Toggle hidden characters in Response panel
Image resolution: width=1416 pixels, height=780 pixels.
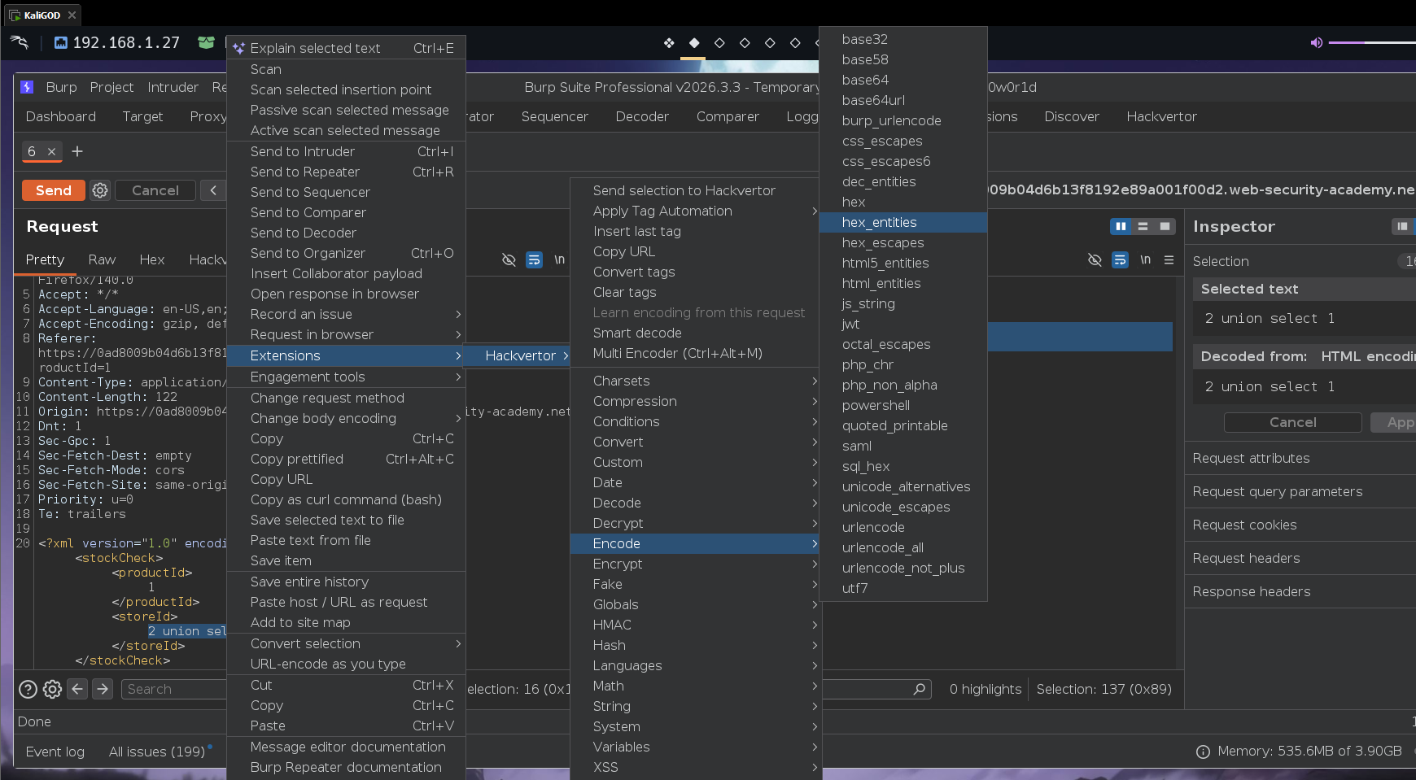coord(1095,260)
